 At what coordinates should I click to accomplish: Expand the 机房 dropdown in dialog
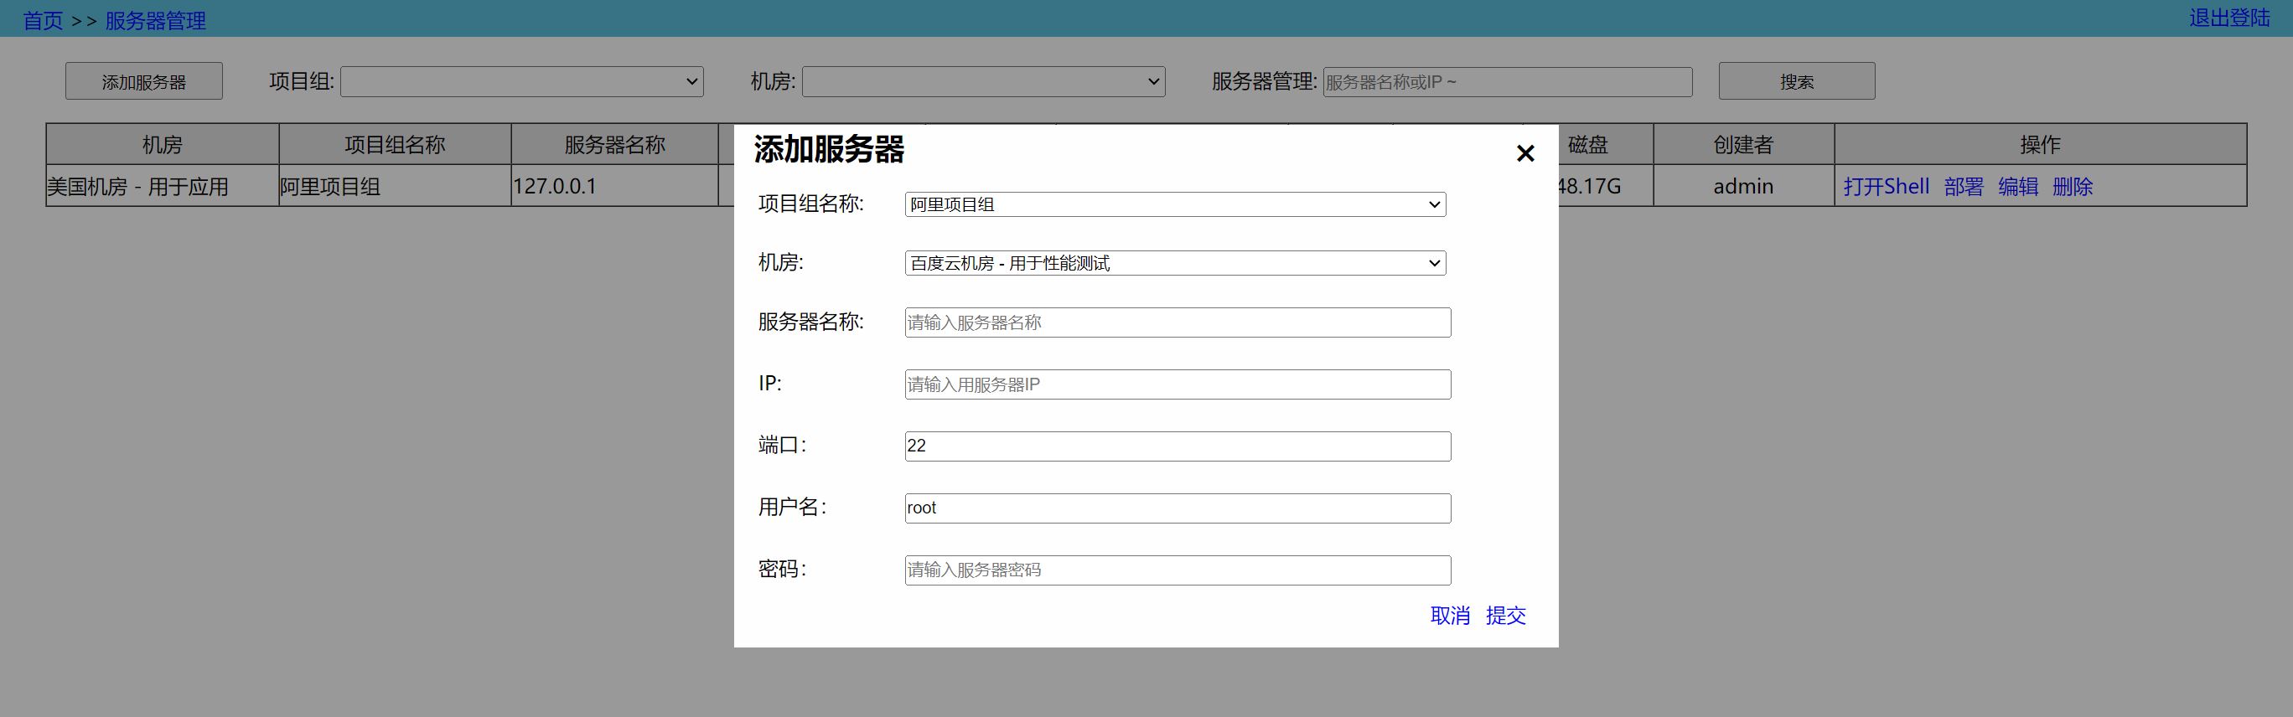(1174, 263)
